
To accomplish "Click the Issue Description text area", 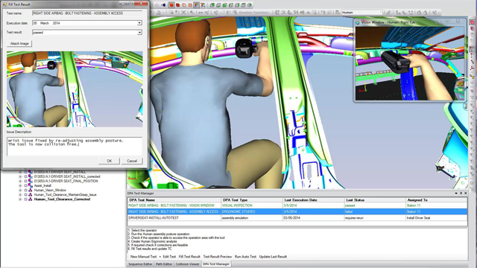I will (75, 147).
